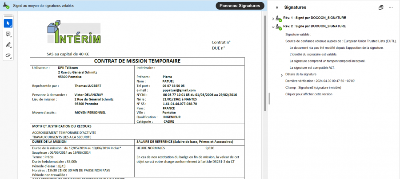Click the Panneau Signatures button

pyautogui.click(x=240, y=6)
